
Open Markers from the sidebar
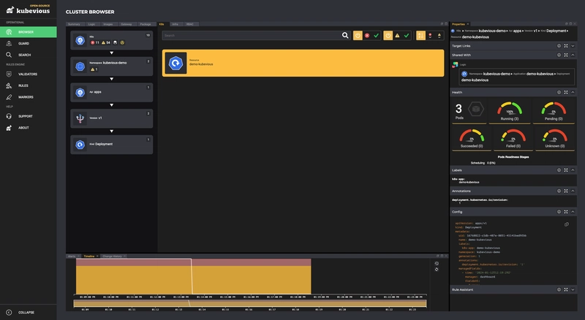pyautogui.click(x=26, y=97)
